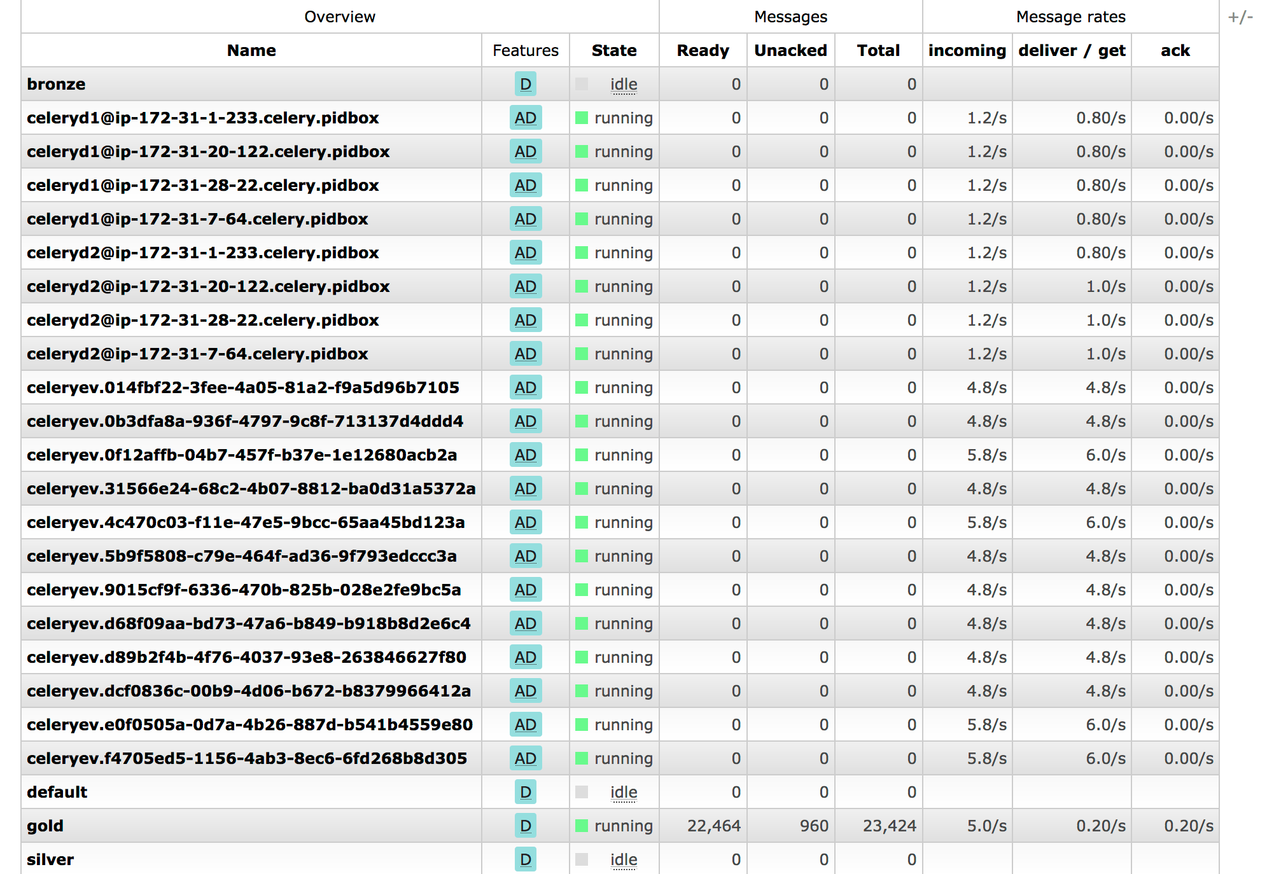Open celeryd1@ip-172-31-20-122.celery.pidbox queue
The image size is (1281, 874).
[208, 151]
